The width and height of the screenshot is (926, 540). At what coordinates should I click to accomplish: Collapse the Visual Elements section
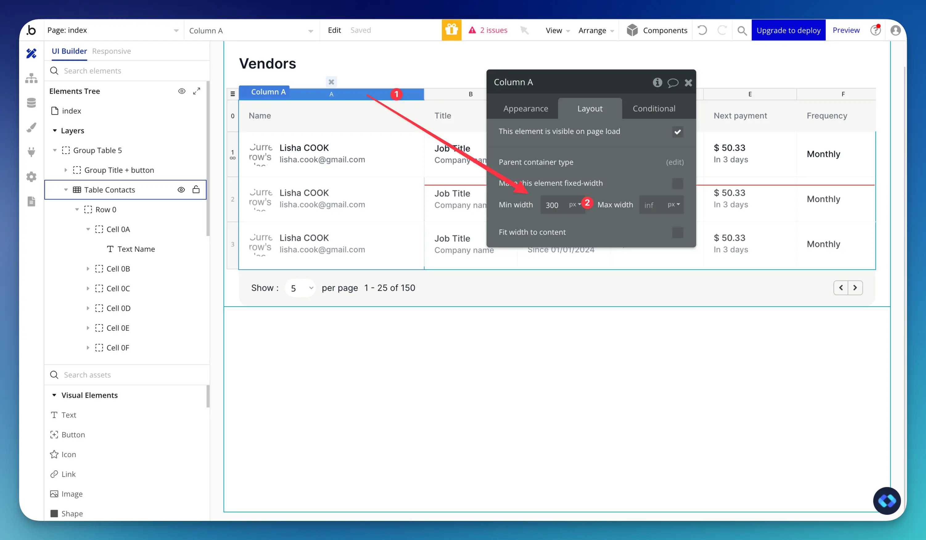(54, 395)
